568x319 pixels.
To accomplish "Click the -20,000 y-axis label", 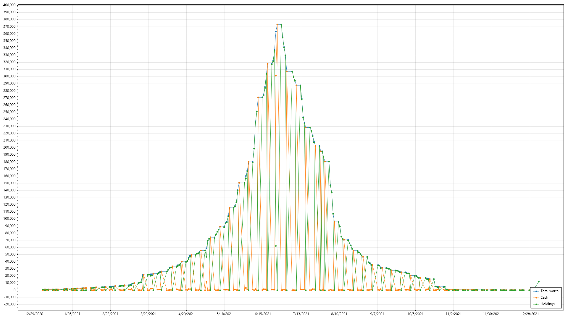I will (9, 304).
